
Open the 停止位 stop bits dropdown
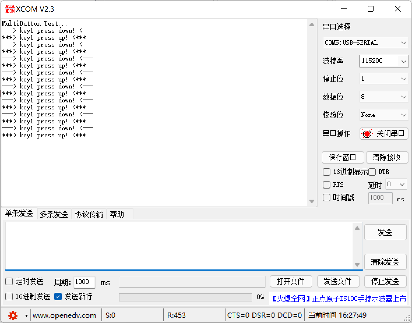click(384, 79)
